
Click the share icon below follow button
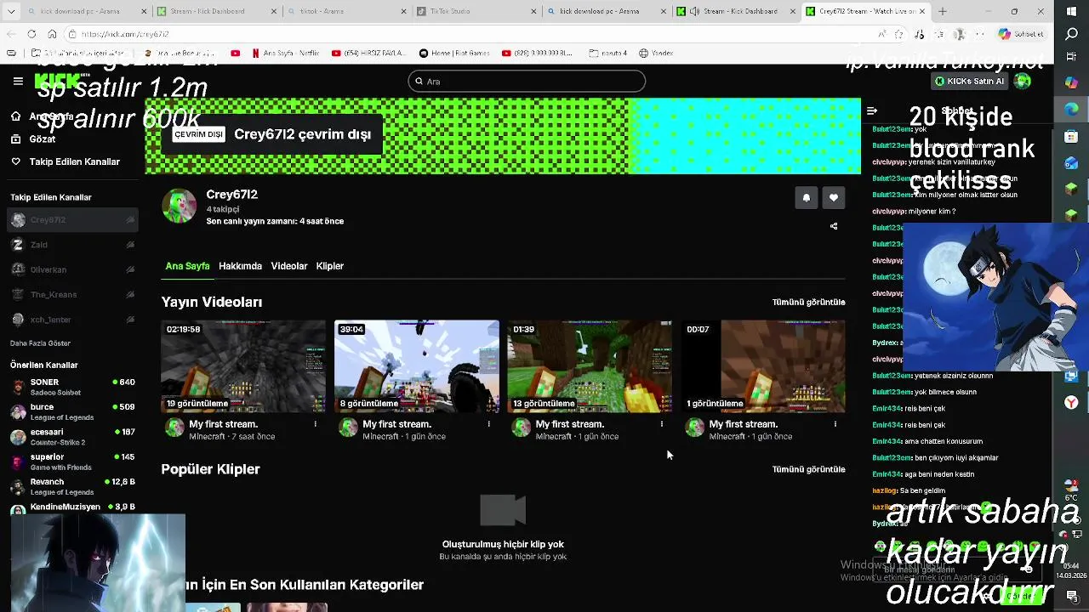coord(834,226)
